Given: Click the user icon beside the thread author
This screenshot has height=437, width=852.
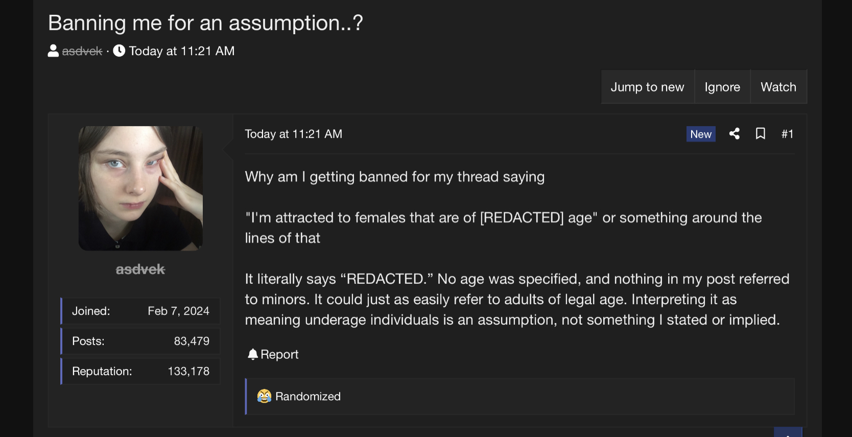Looking at the screenshot, I should click(x=53, y=51).
